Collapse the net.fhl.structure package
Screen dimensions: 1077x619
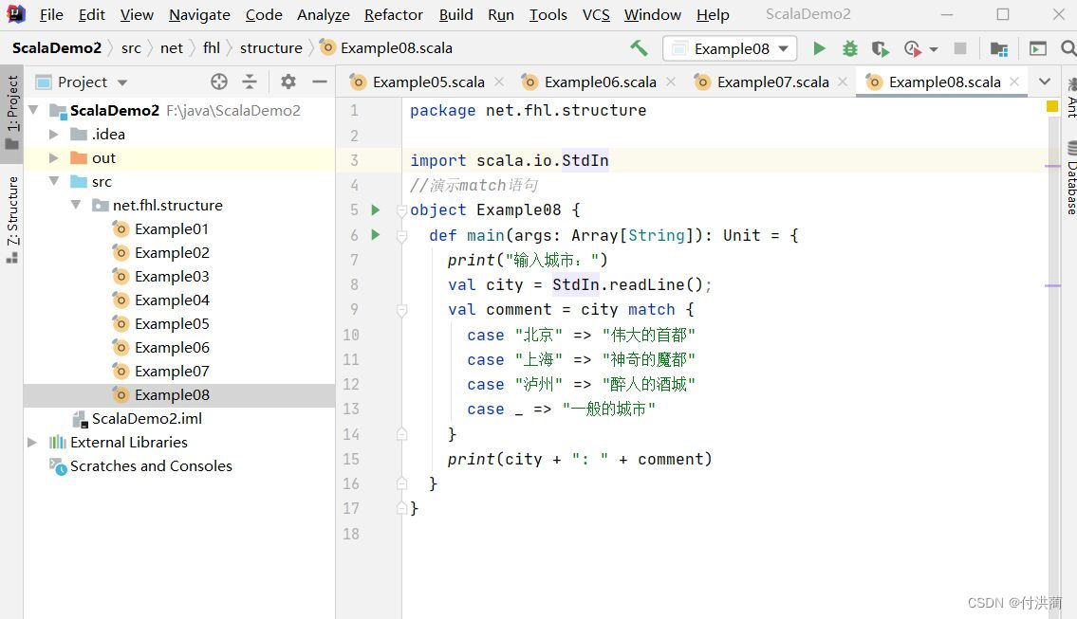pyautogui.click(x=76, y=205)
